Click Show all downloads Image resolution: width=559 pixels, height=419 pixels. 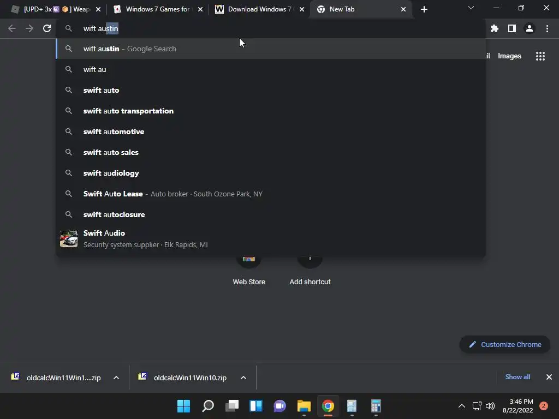pyautogui.click(x=518, y=377)
